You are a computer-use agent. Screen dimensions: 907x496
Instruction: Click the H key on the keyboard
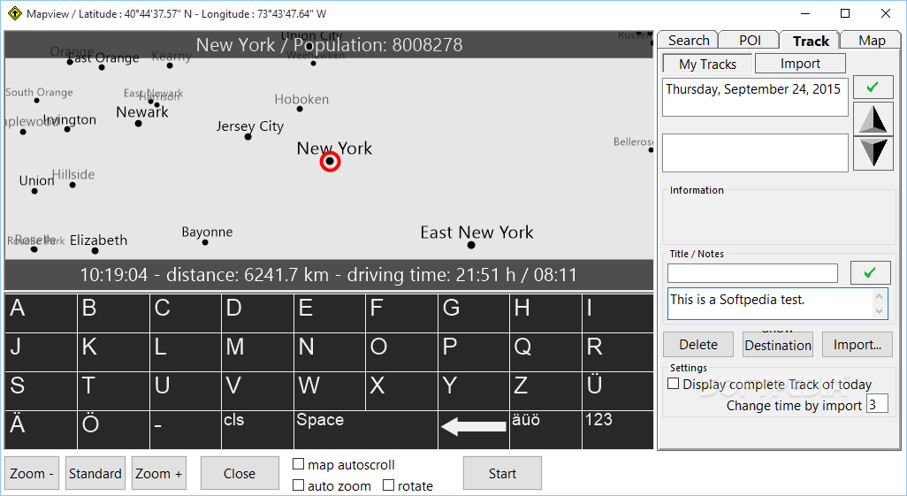point(546,313)
